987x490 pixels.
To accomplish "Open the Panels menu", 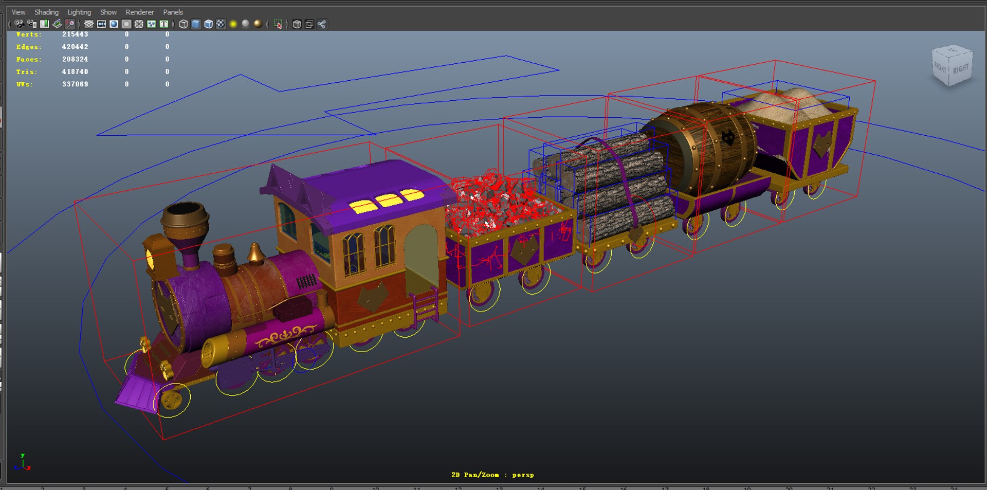I will (x=173, y=12).
